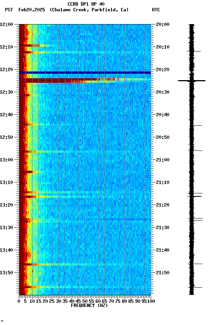The height and width of the screenshot is (325, 208).
Task: Click the '100' frequency axis tick label
Action: click(x=151, y=302)
